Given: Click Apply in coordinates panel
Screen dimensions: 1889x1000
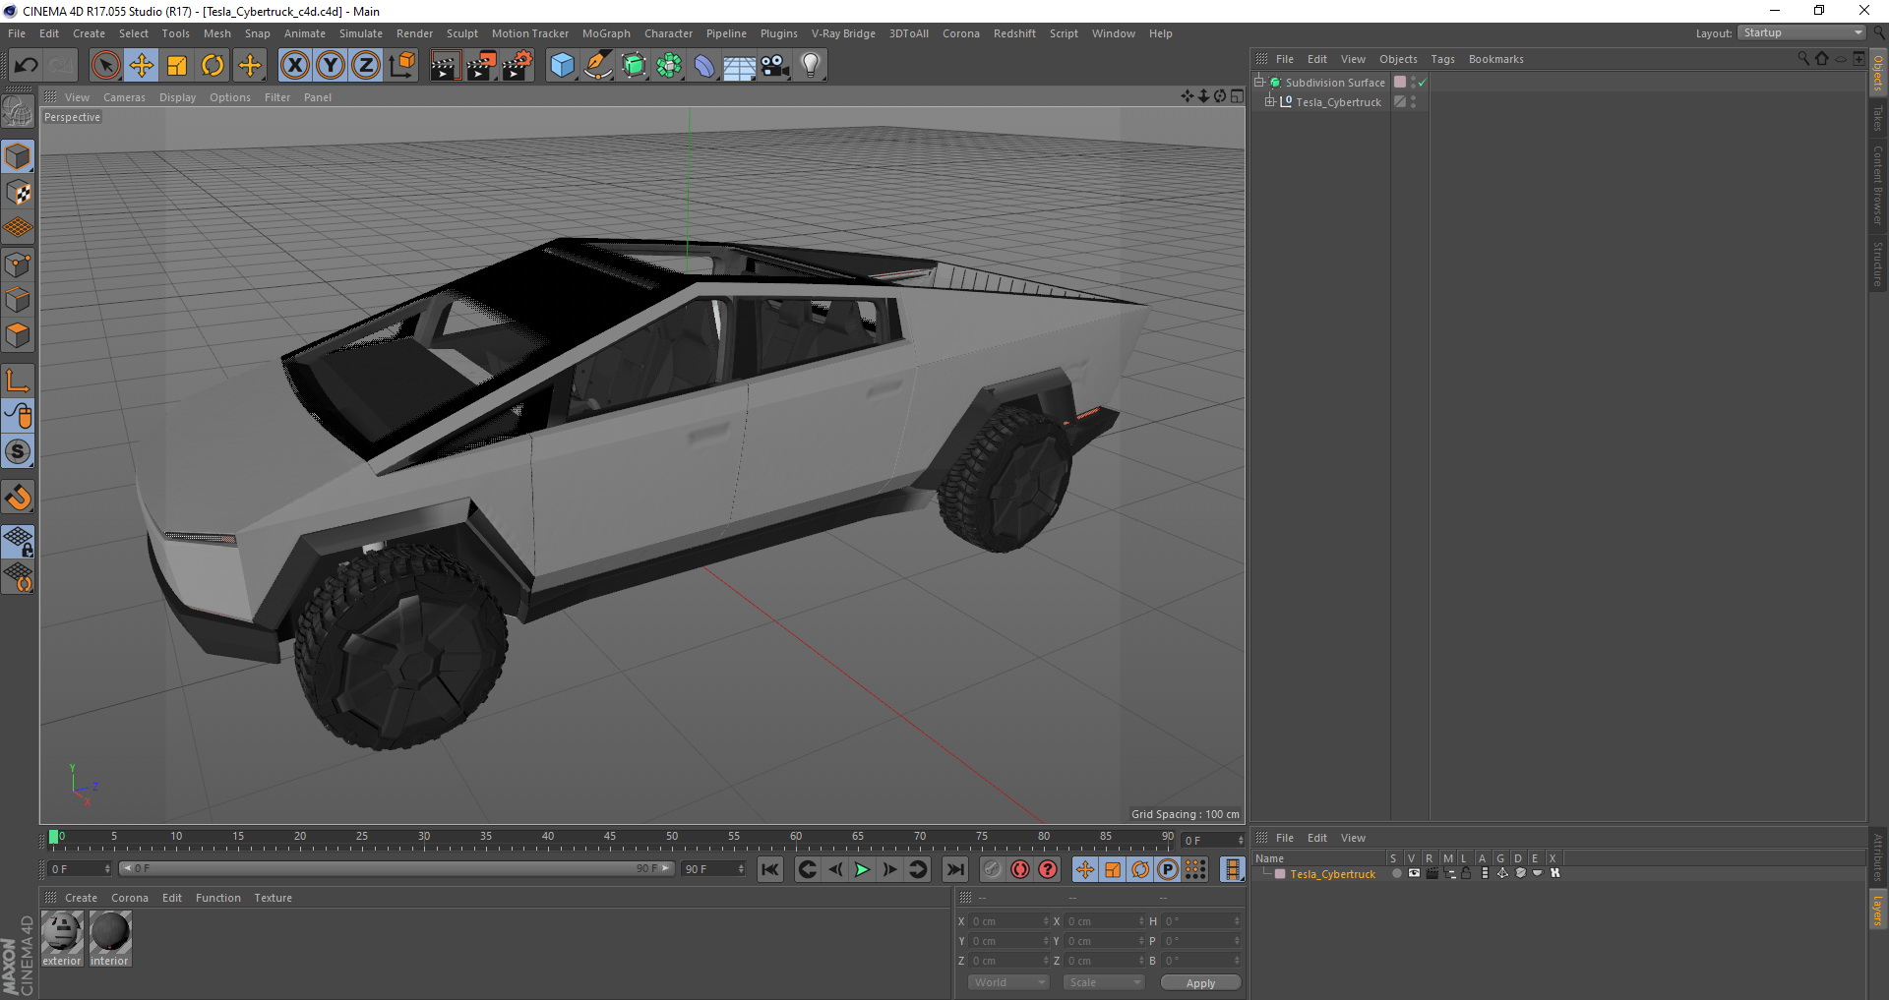Looking at the screenshot, I should pos(1200,983).
